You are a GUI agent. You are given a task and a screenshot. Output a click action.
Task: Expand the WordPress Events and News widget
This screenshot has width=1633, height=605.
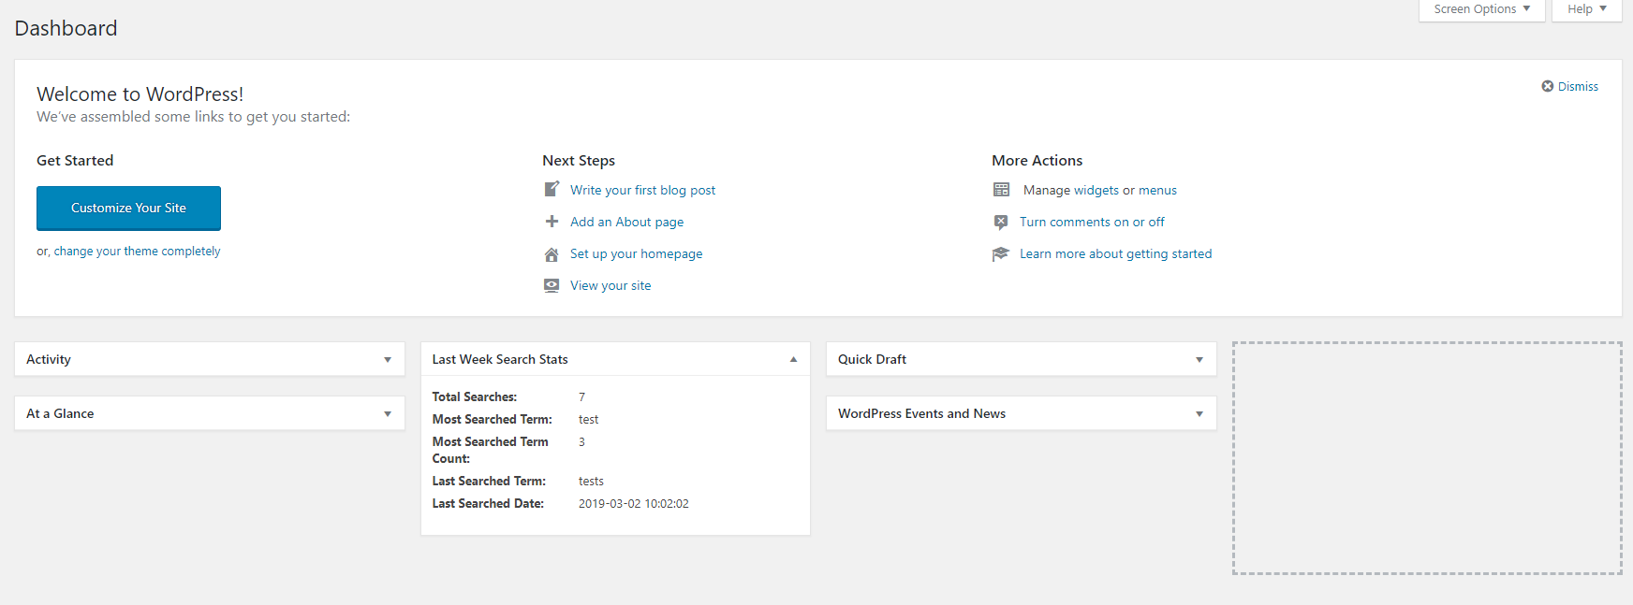tap(1199, 414)
